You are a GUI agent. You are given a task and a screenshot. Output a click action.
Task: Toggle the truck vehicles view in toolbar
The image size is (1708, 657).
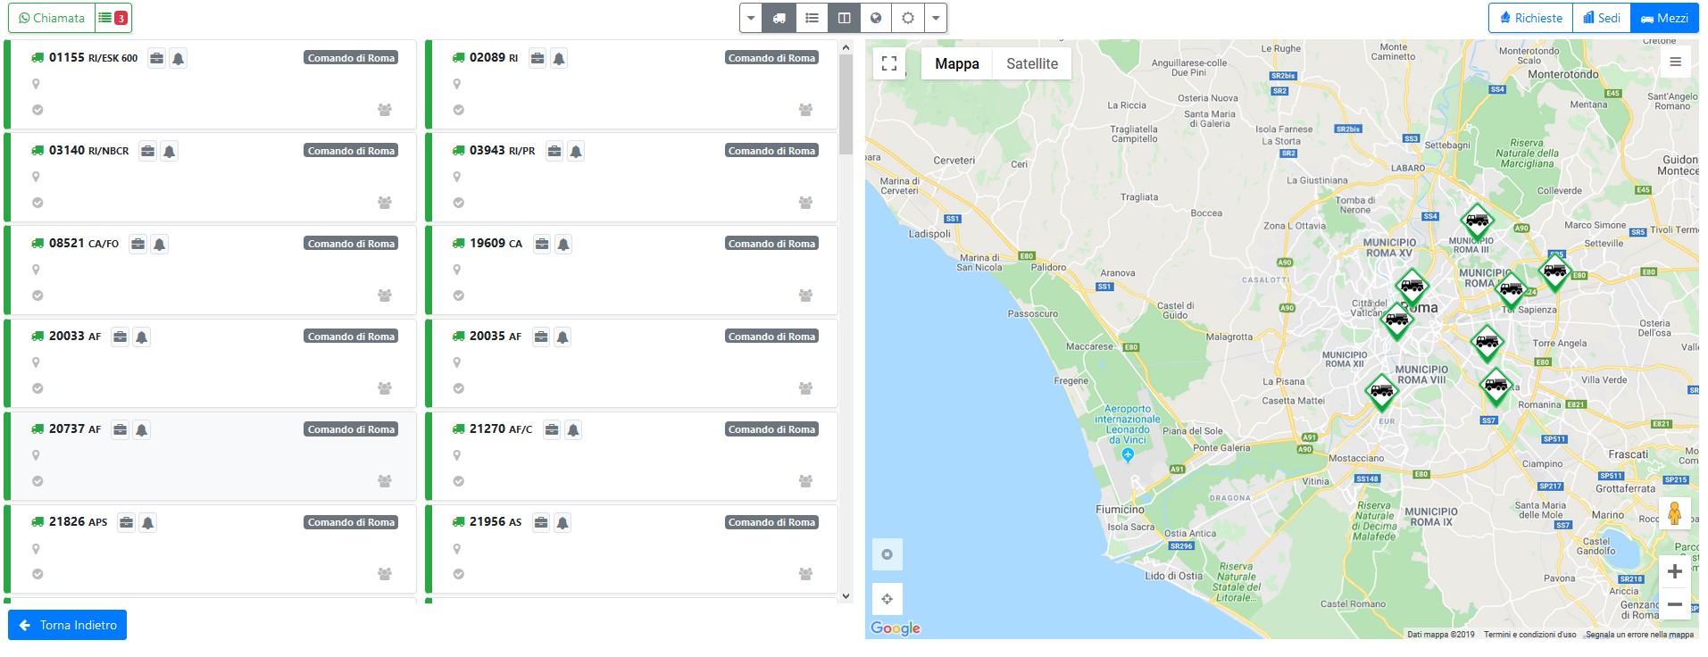click(x=779, y=18)
